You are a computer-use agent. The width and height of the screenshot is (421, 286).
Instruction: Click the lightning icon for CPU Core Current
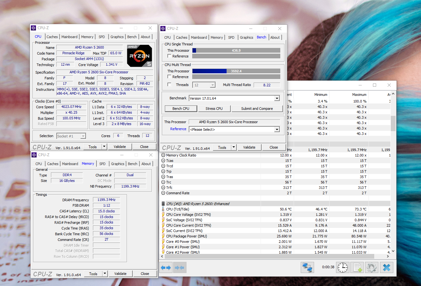click(x=163, y=225)
